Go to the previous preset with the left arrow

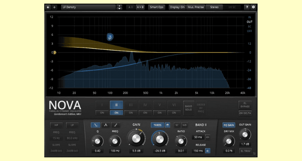pyautogui.click(x=48, y=7)
